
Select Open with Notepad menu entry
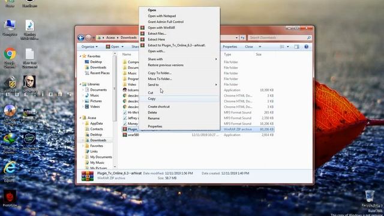coord(179,16)
